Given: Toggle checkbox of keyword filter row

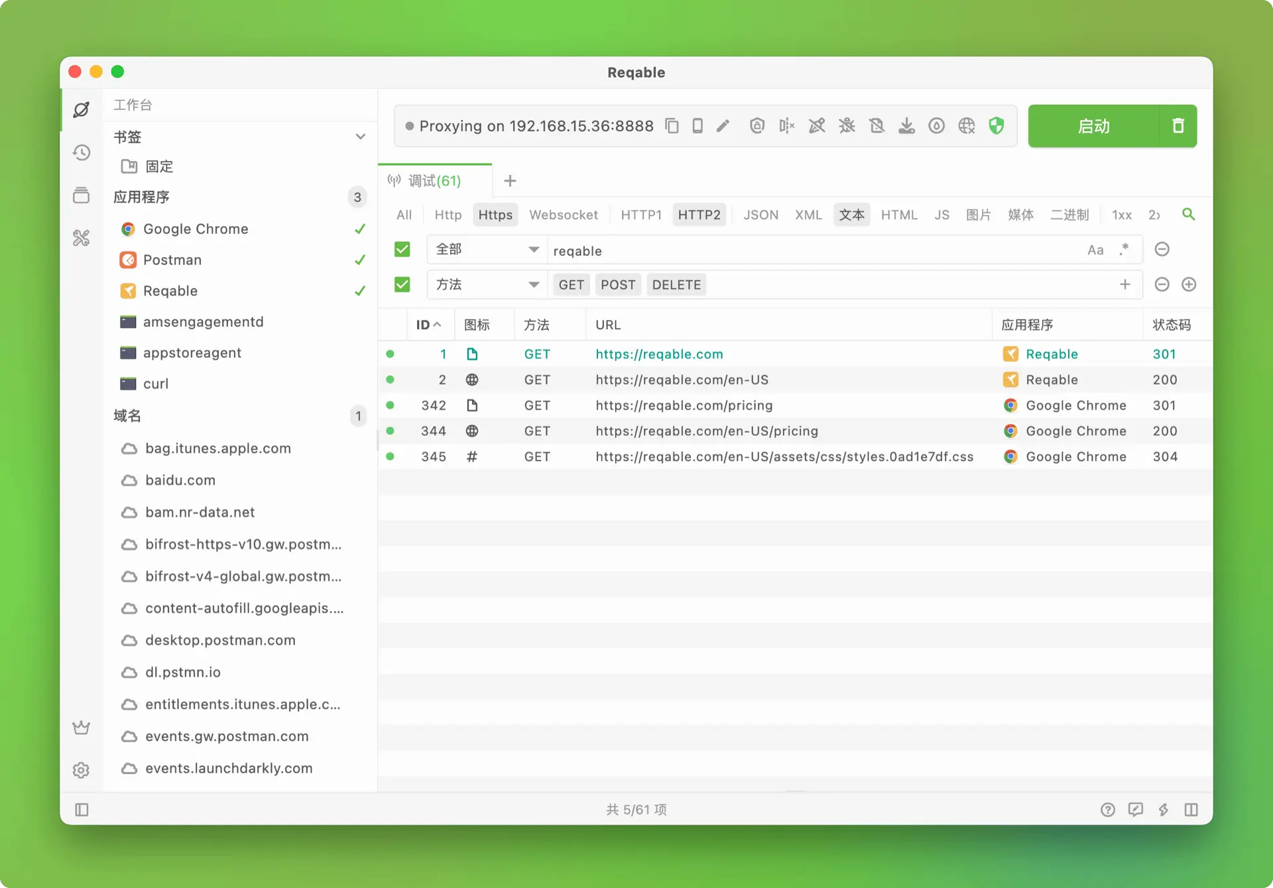Looking at the screenshot, I should (x=402, y=249).
